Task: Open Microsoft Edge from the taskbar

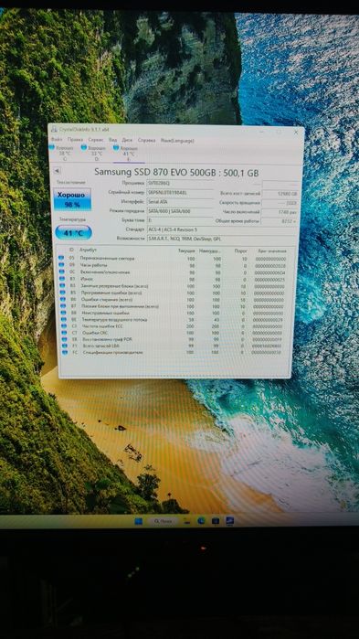Action: [201, 520]
